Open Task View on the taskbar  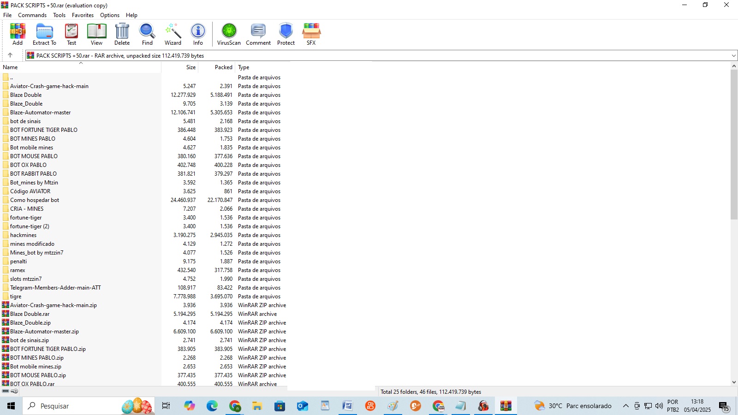pos(166,406)
